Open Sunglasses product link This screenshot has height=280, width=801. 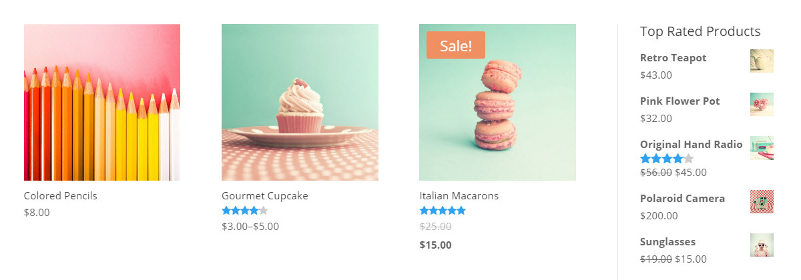coord(667,242)
